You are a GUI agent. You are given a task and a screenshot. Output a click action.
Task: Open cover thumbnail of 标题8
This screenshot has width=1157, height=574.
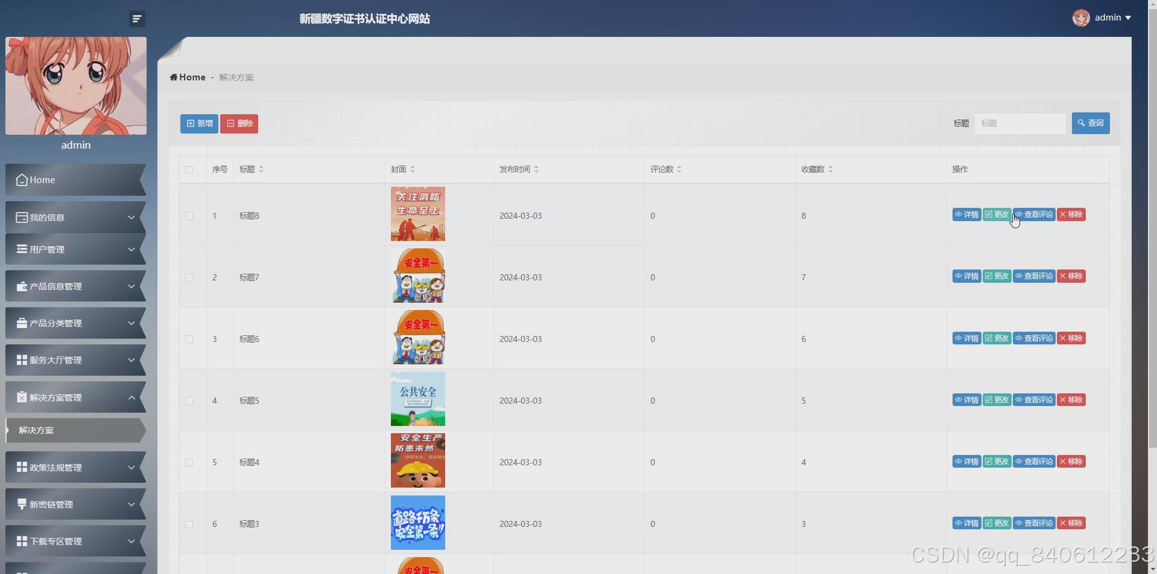(418, 214)
